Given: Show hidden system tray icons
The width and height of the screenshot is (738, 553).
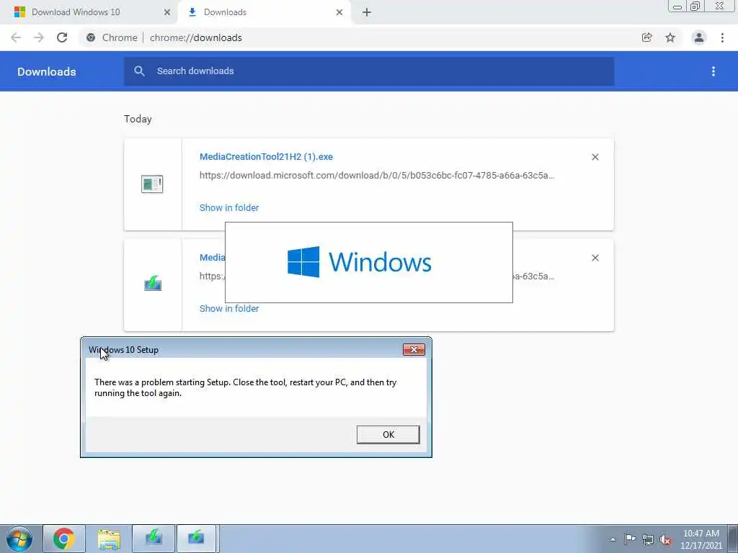Looking at the screenshot, I should 613,539.
